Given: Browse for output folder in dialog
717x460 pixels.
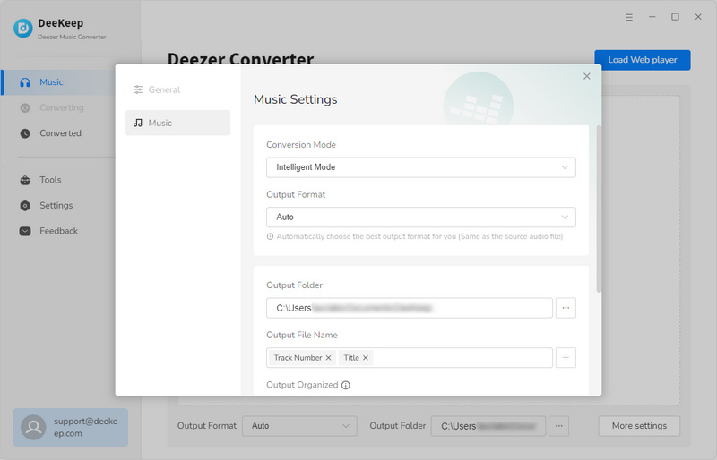Looking at the screenshot, I should [x=566, y=308].
